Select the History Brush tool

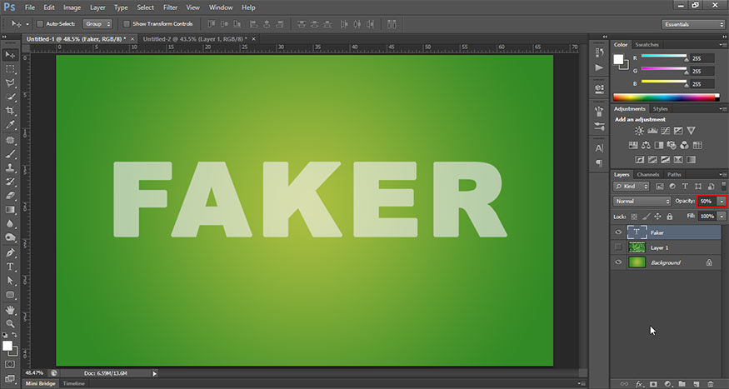pos(10,182)
